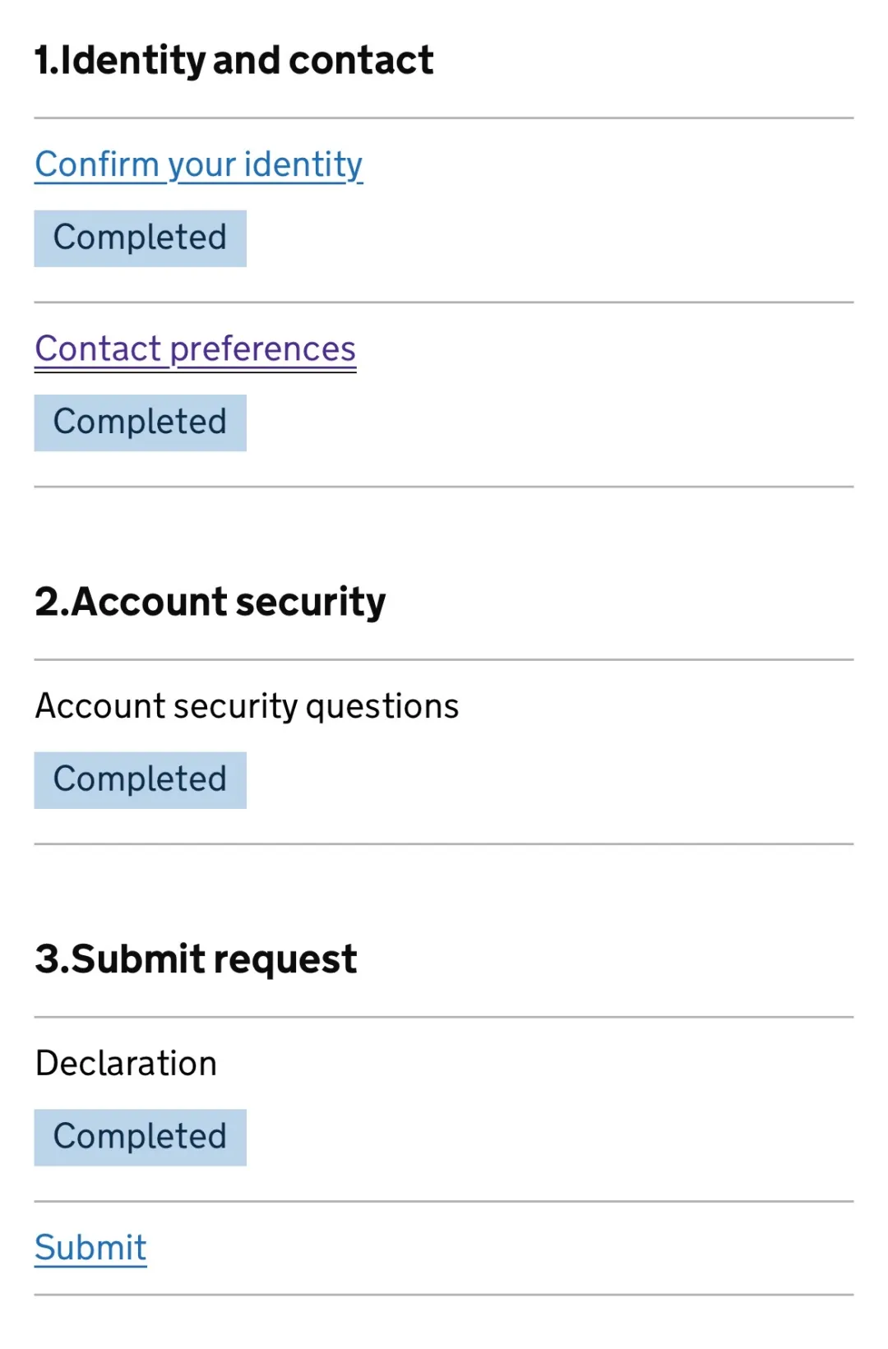Select the Account security heading
This screenshot has height=1349, width=888.
click(210, 601)
